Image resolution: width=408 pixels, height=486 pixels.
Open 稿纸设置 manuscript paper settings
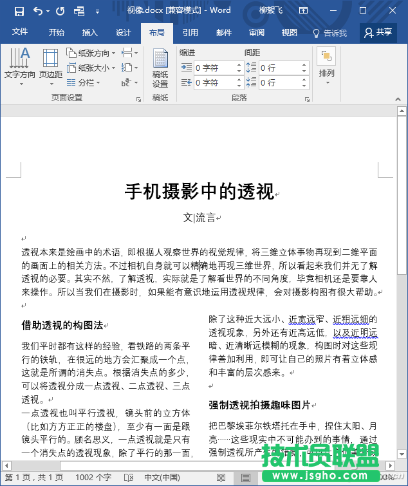[160, 68]
